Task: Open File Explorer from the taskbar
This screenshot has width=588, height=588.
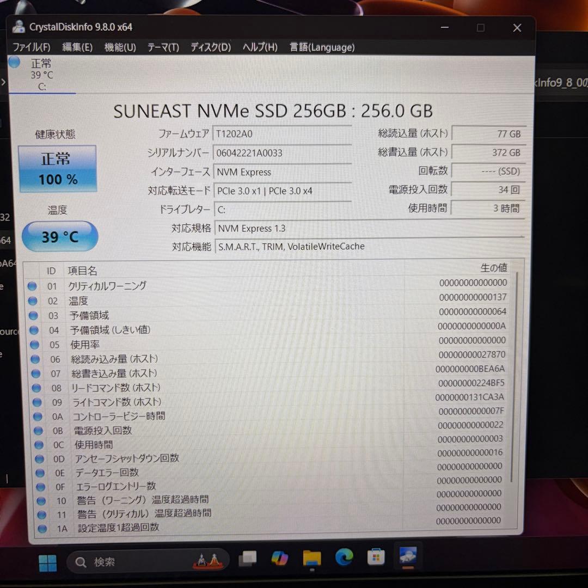Action: pos(312,558)
